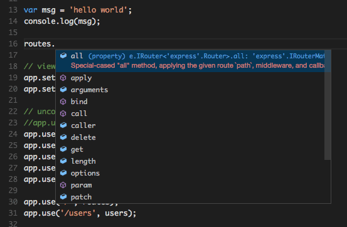Click the property icon next to 'get'

coord(63,149)
